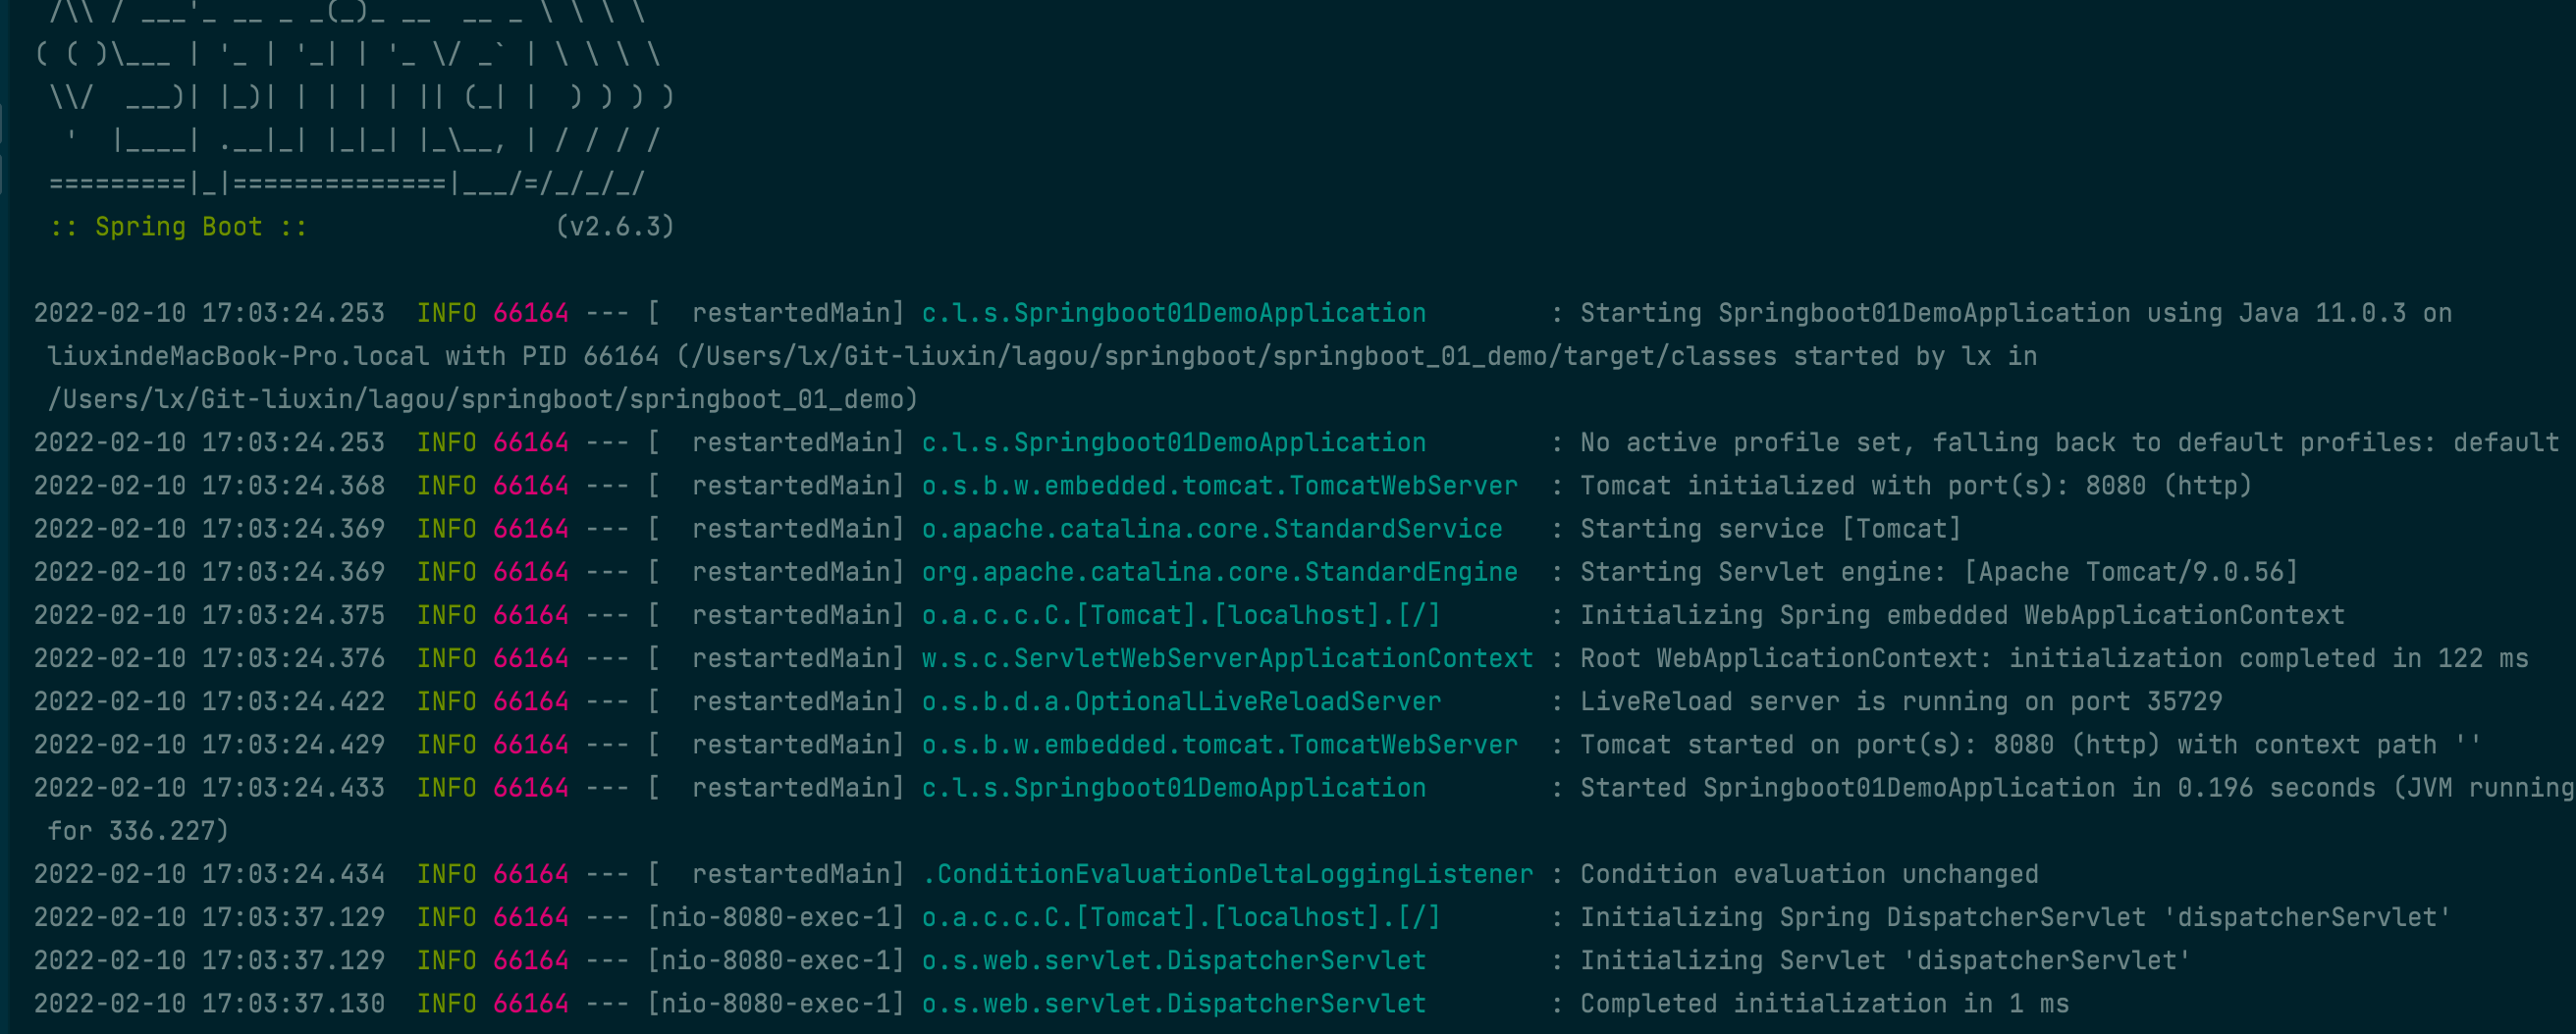2576x1034 pixels.
Task: Click 'o.a.c.c.C.[Tomcat].[localhost].[/]' on the 17:03:24.375 row
Action: 1182,614
